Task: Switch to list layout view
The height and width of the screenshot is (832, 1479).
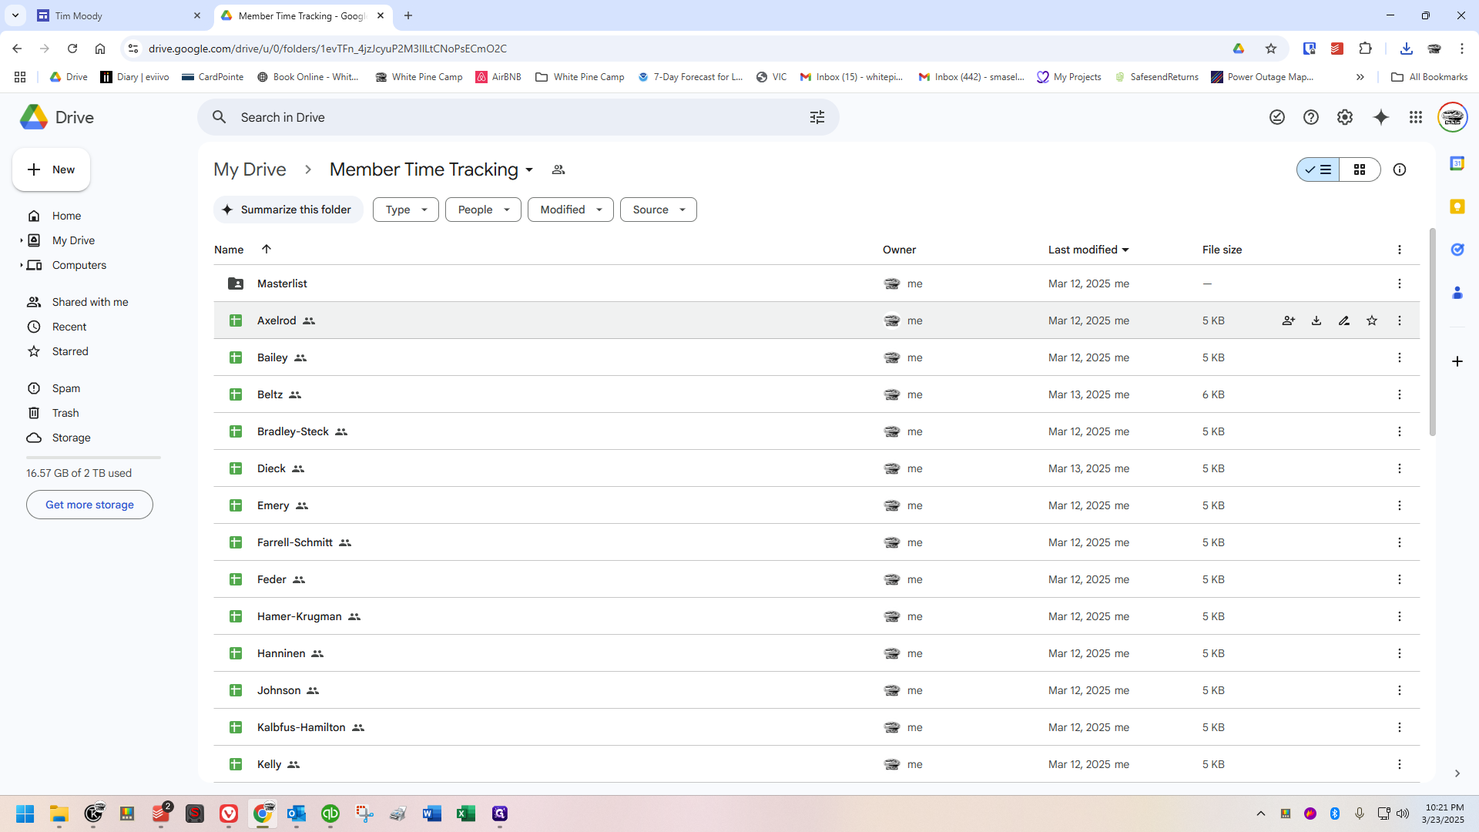Action: (1318, 169)
